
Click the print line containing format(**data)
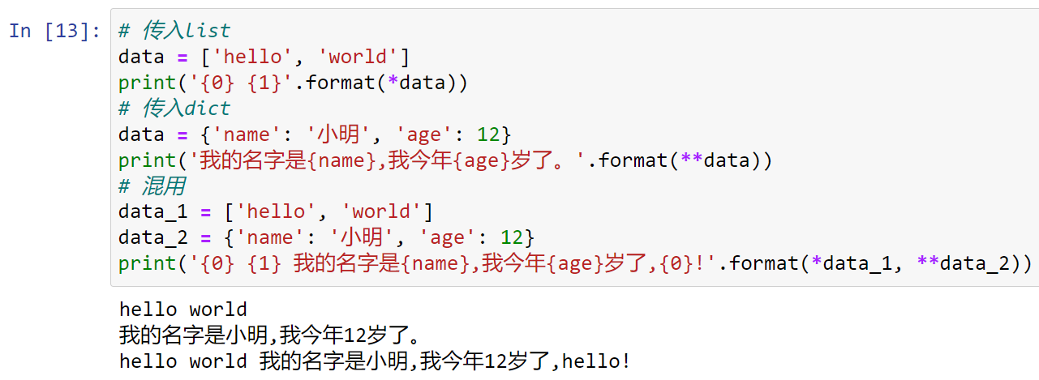(x=445, y=160)
